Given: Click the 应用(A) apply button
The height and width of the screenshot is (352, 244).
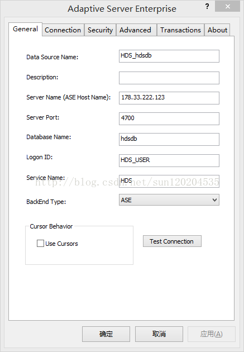Looking at the screenshot, I should click(212, 334).
